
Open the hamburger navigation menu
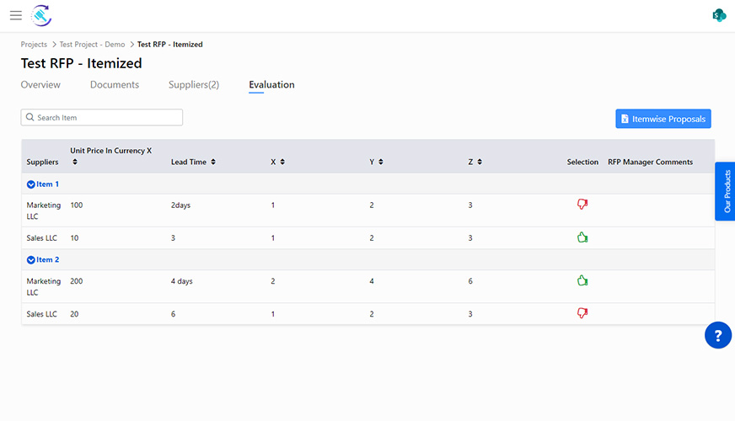(16, 15)
